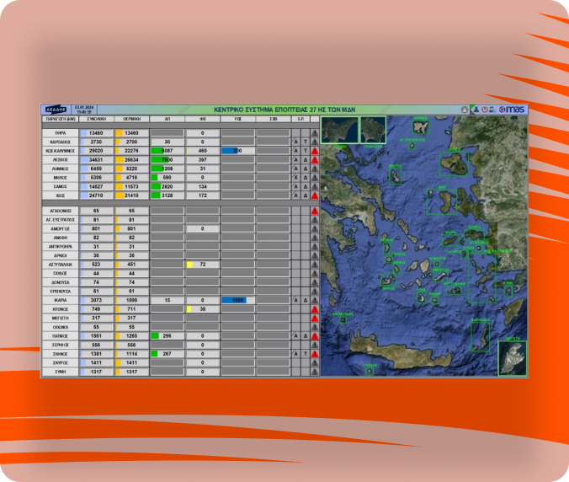Click the ΣΑΜΟΣ island name button
This screenshot has width=569, height=482.
pyautogui.click(x=60, y=186)
